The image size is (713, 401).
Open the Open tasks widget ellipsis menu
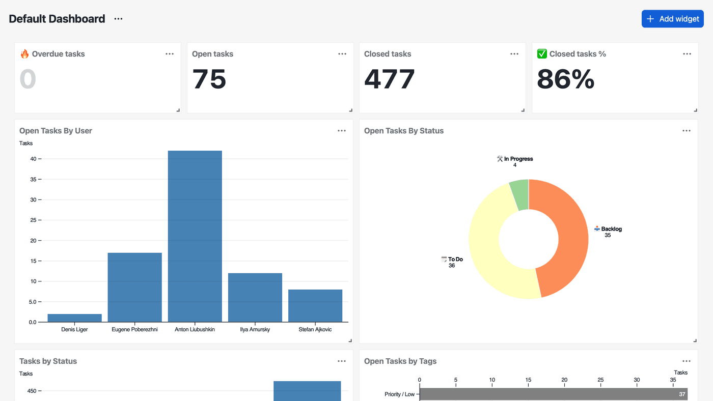[x=341, y=53]
